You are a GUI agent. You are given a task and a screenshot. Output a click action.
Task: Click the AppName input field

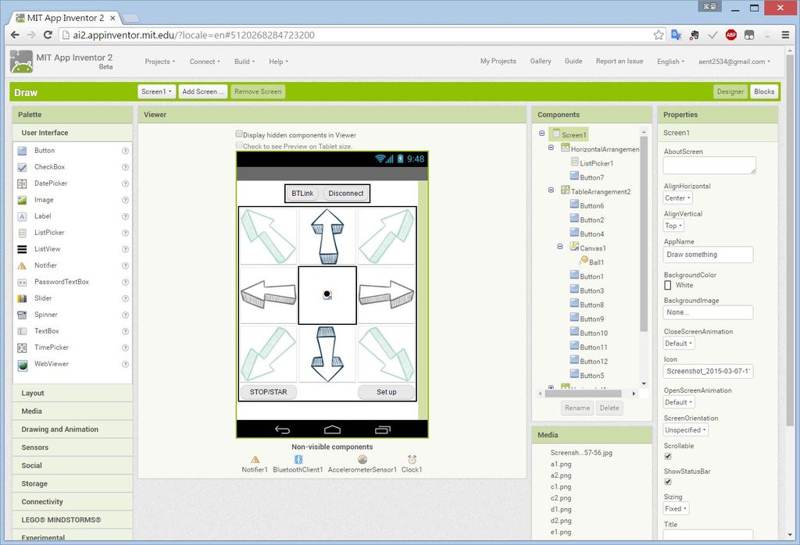pos(708,255)
